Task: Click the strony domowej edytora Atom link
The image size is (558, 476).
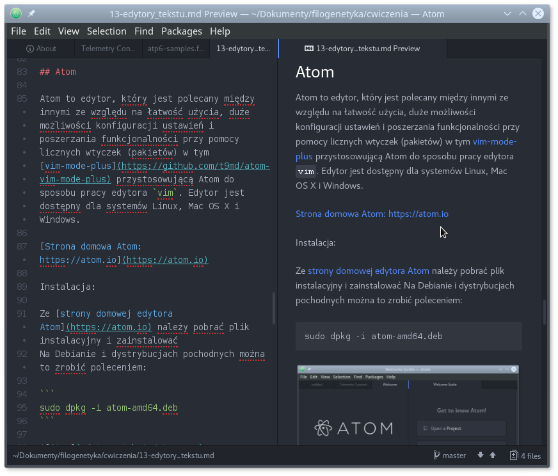Action: (x=368, y=271)
